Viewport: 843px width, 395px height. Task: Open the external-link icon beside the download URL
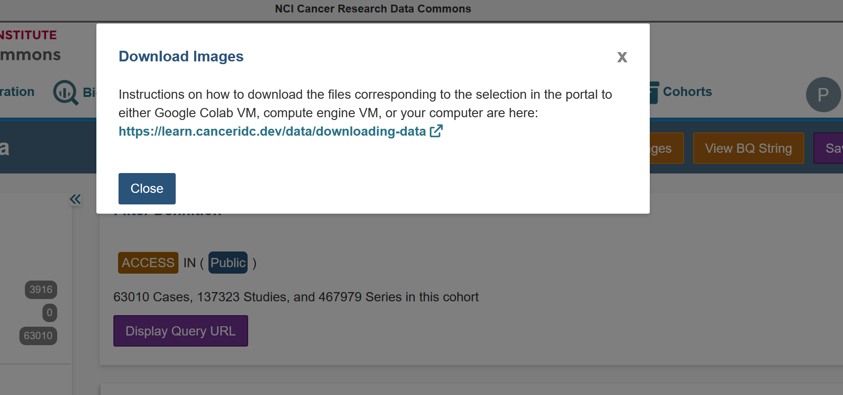coord(436,131)
